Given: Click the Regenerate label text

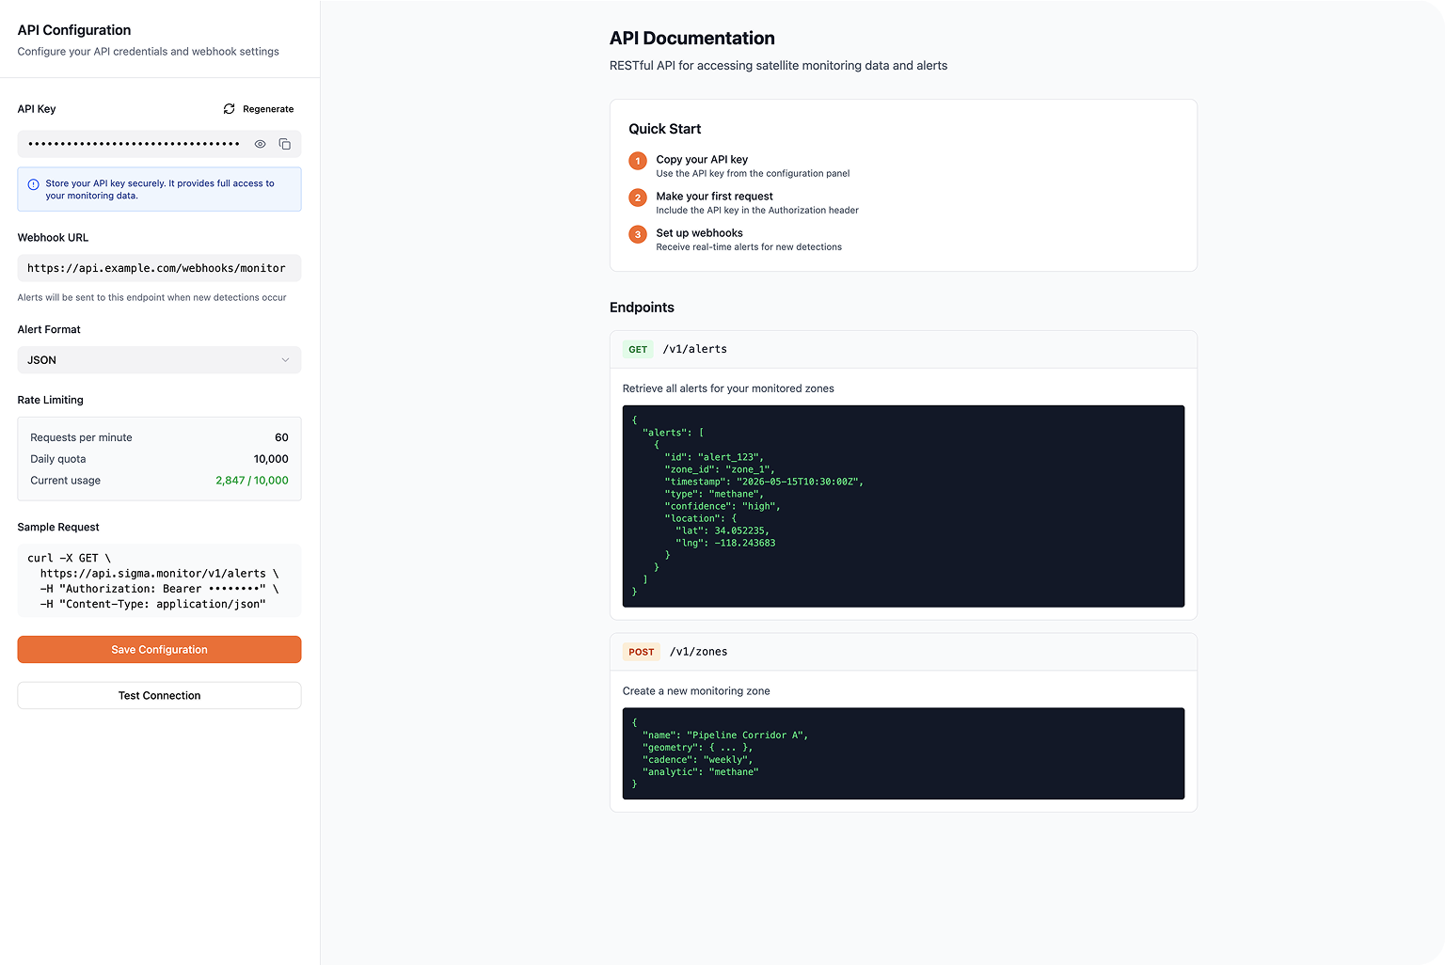Looking at the screenshot, I should coord(268,109).
